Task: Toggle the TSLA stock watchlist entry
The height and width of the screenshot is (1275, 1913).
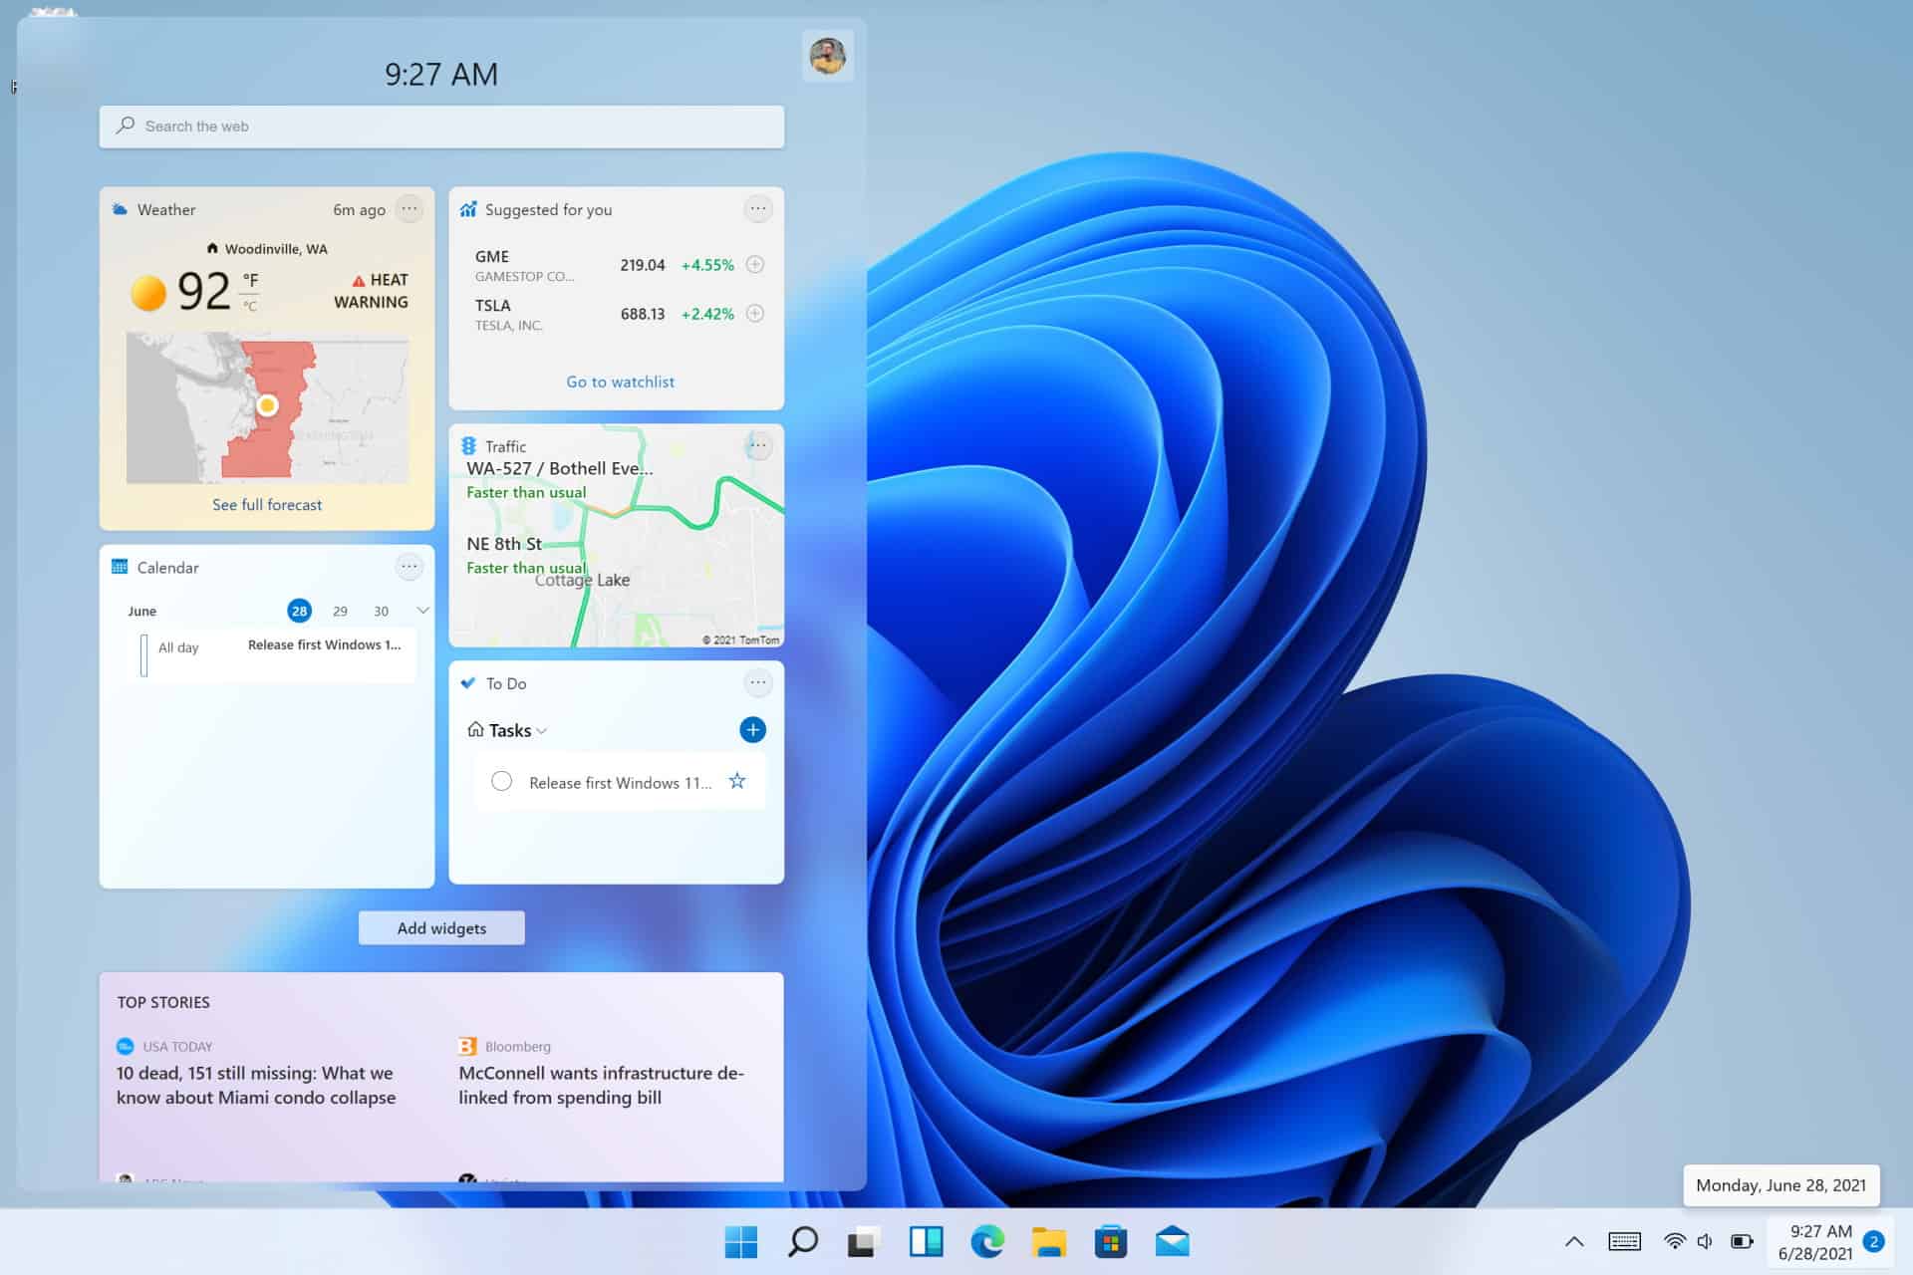Action: point(756,313)
